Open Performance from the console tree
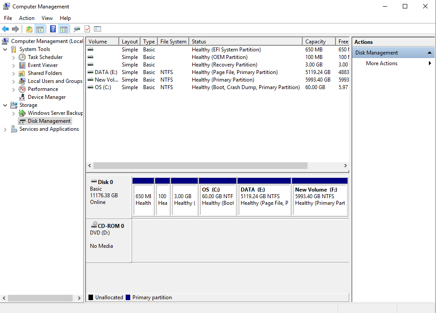Image resolution: width=436 pixels, height=313 pixels. pyautogui.click(x=43, y=89)
